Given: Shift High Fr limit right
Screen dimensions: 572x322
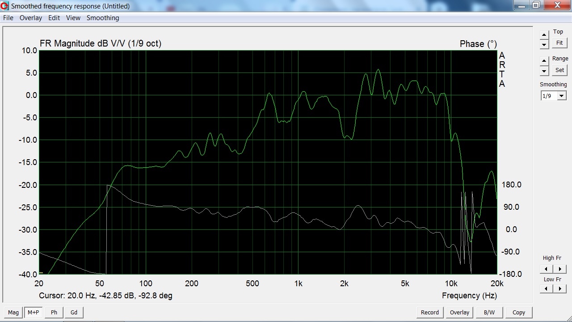Looking at the screenshot, I should (x=559, y=269).
